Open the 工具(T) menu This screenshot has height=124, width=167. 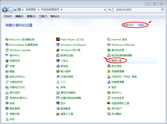(43, 16)
